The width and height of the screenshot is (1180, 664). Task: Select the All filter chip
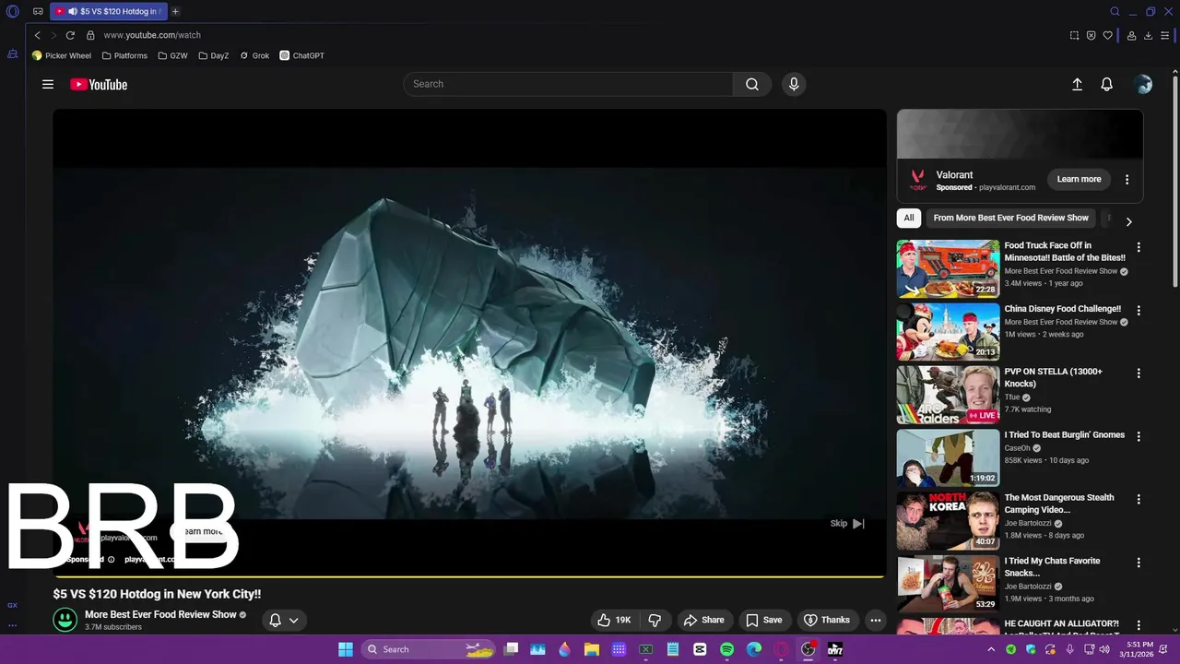tap(909, 218)
